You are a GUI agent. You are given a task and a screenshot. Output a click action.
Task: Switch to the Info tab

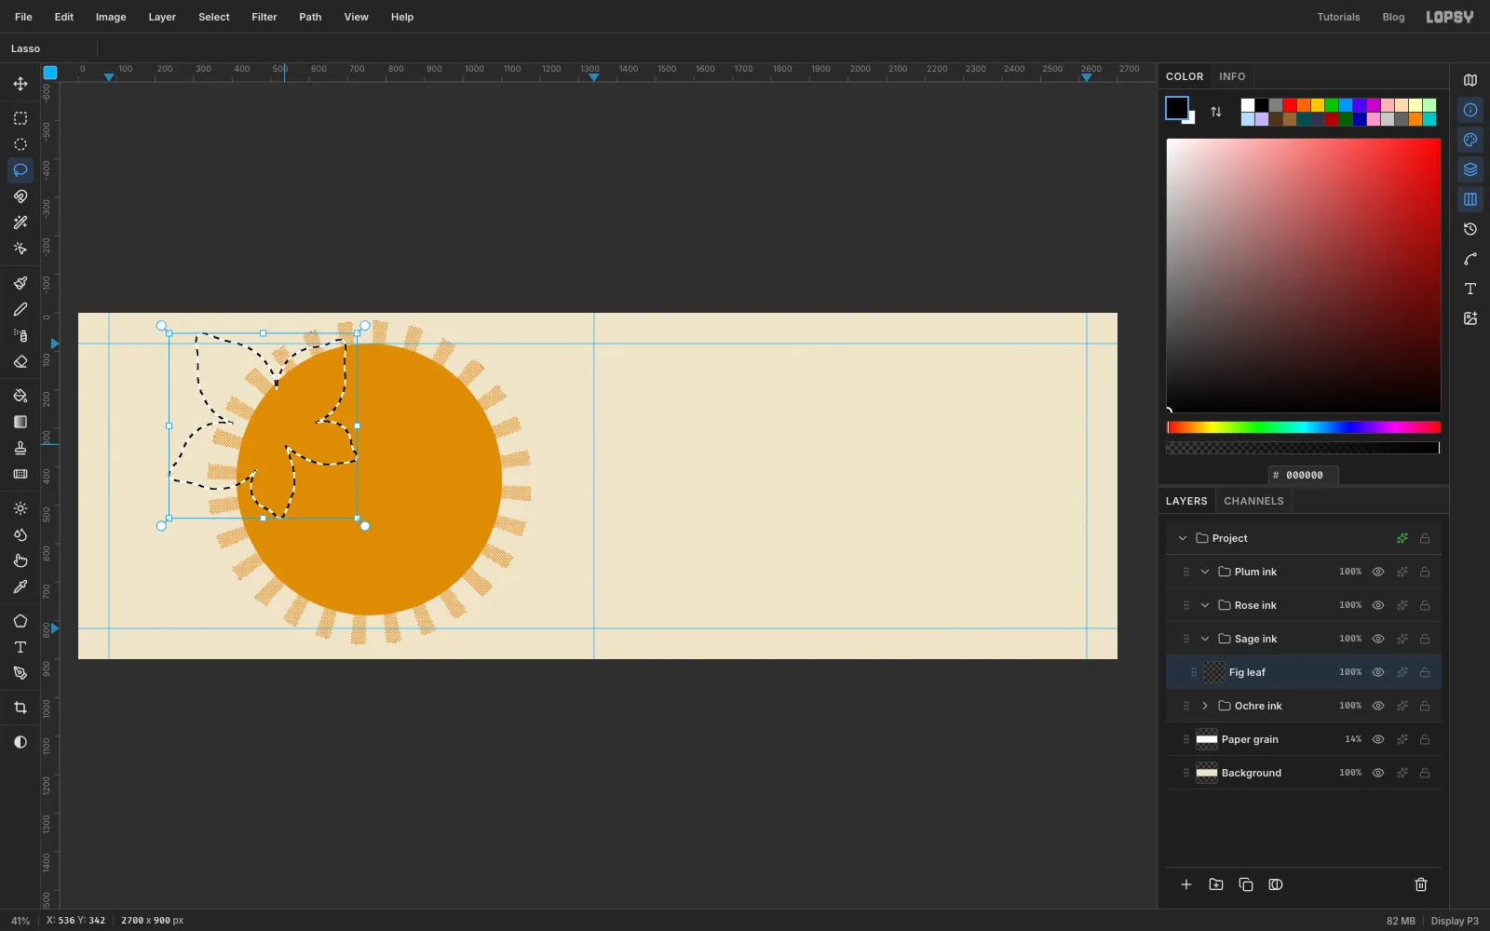(x=1232, y=76)
